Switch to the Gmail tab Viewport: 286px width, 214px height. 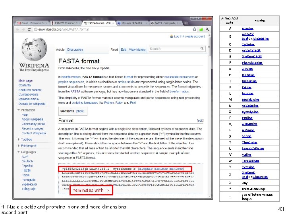pyautogui.click(x=32, y=23)
